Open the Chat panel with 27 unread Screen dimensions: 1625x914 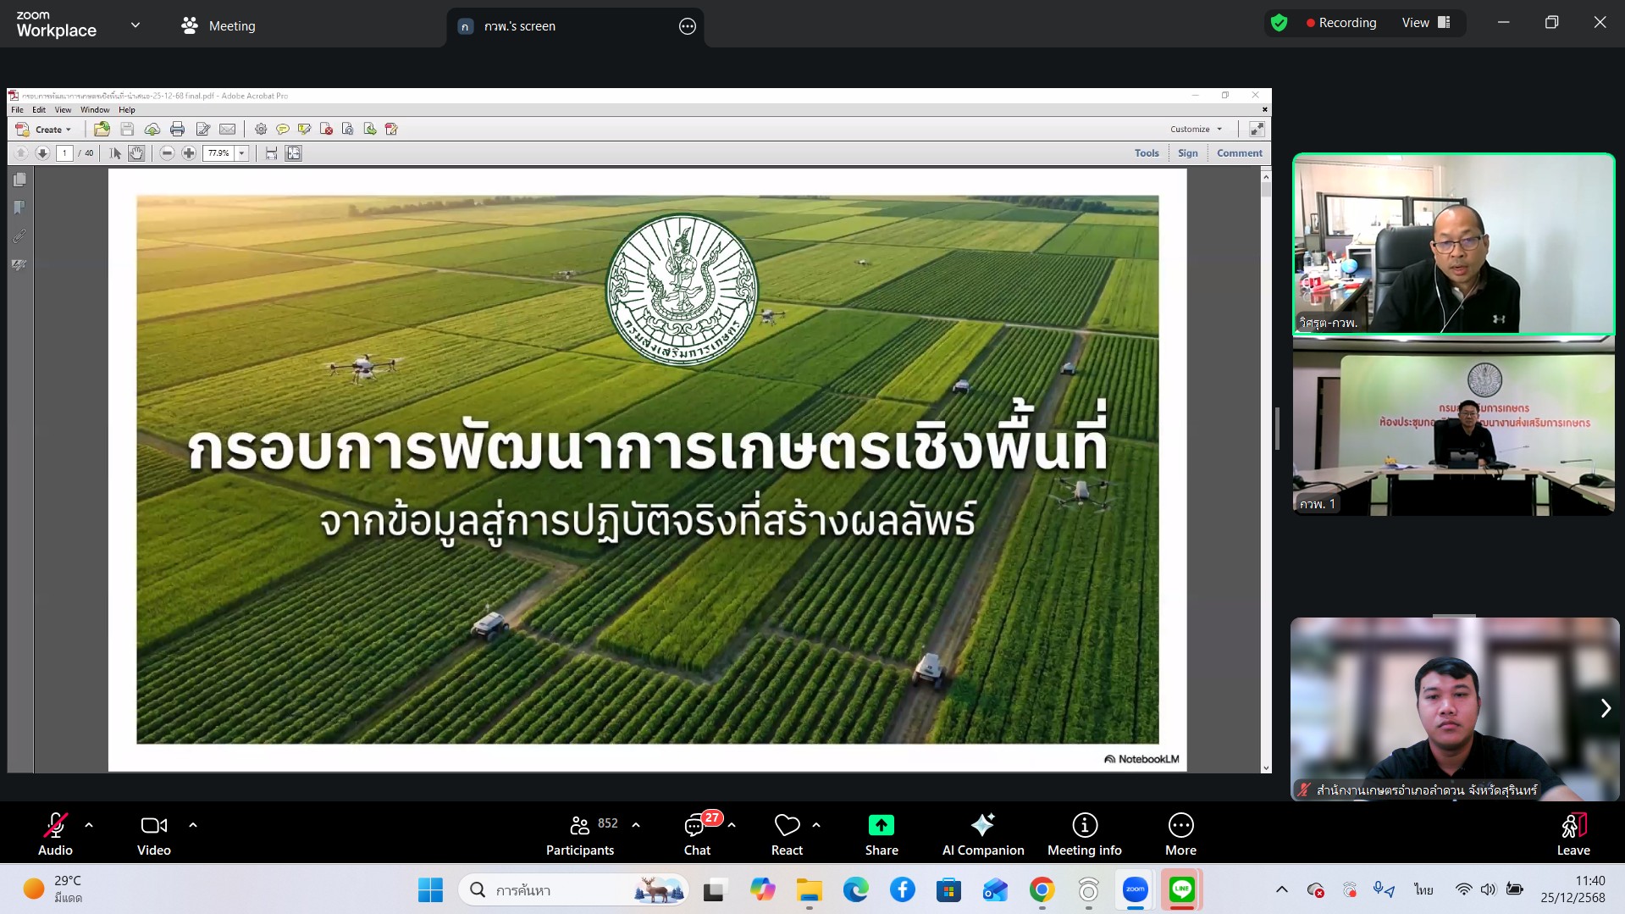point(697,834)
